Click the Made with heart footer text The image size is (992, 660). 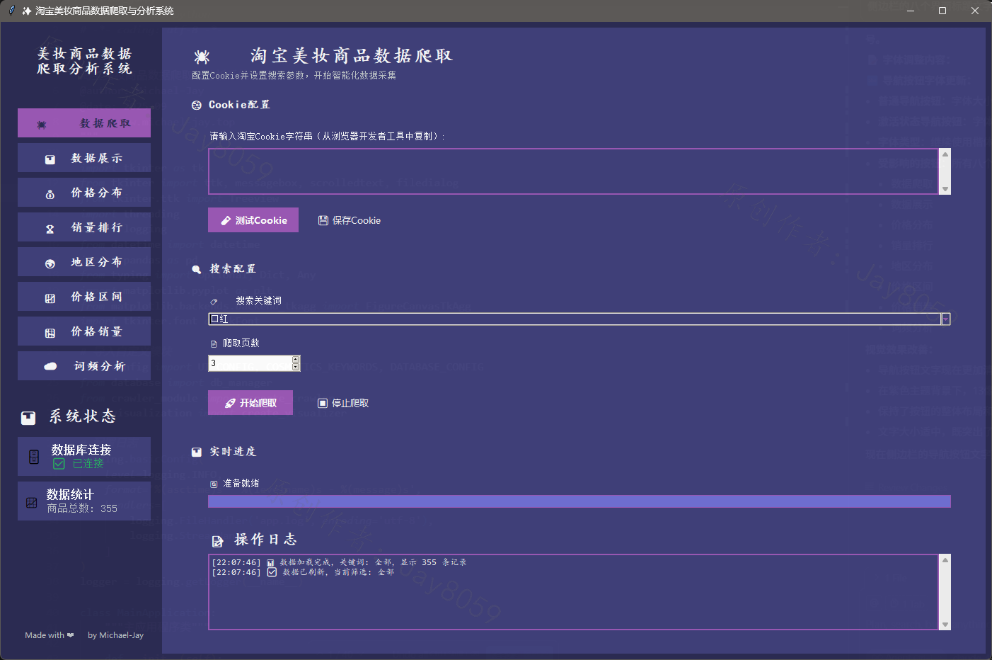[50, 635]
